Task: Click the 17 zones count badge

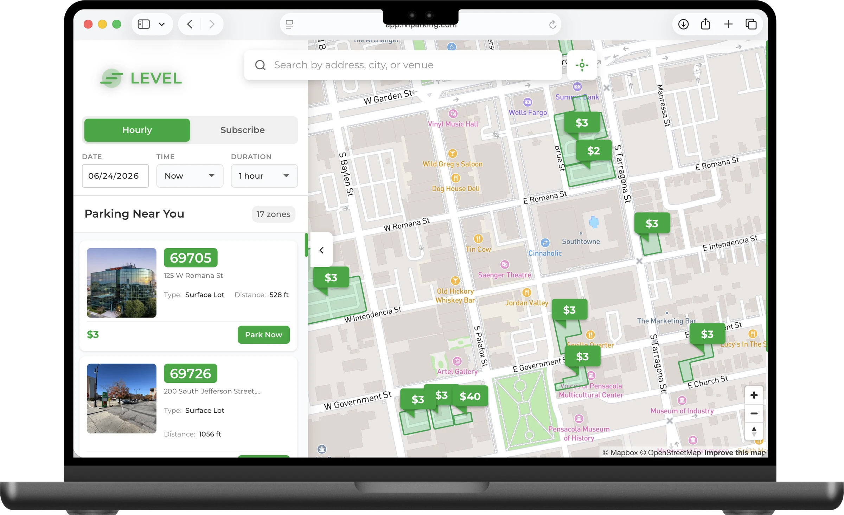Action: click(273, 214)
